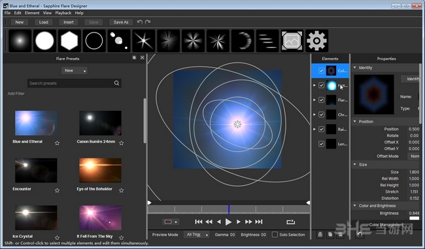Viewport: 425px width, 249px height.
Task: Expand the Rai... element group
Action: click(x=314, y=129)
